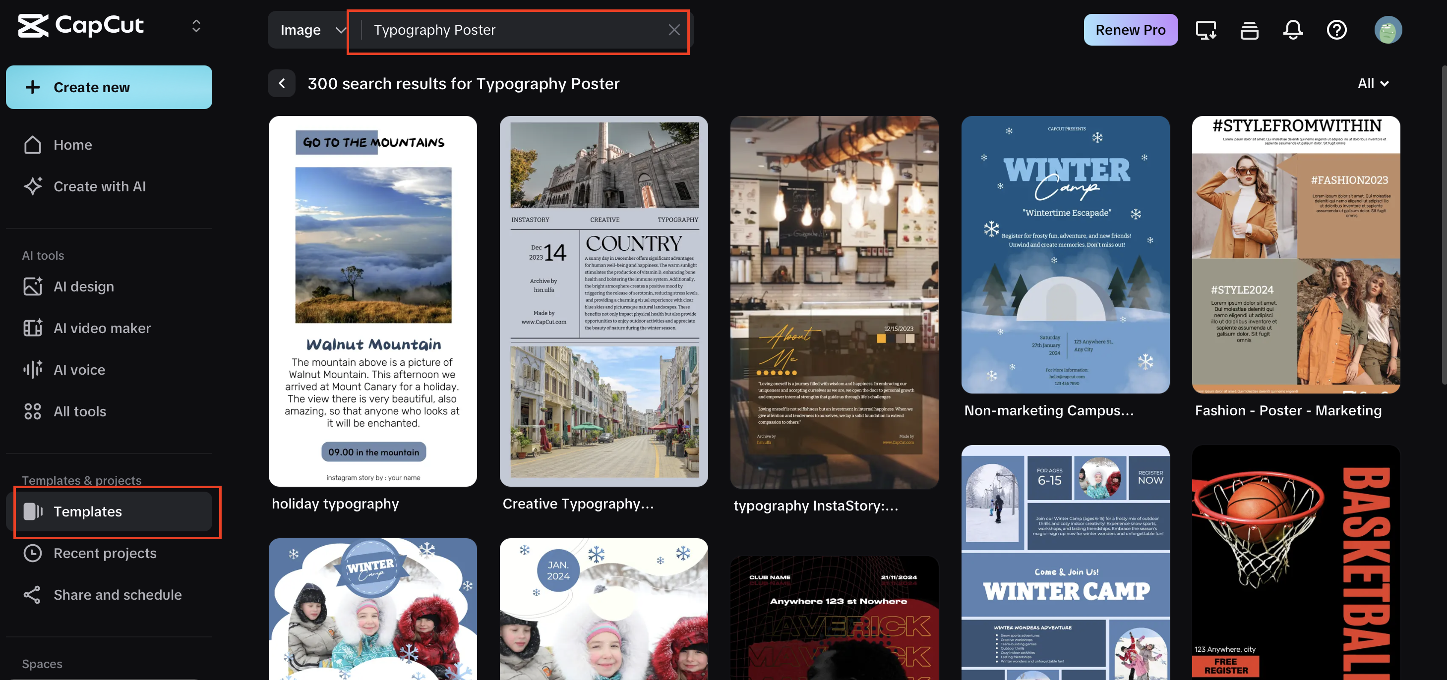The image size is (1447, 680).
Task: Click the Create new button
Action: [109, 87]
